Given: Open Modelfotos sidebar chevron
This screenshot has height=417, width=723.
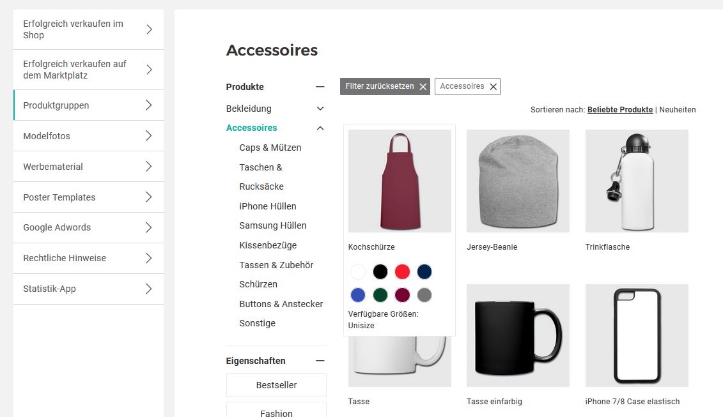Looking at the screenshot, I should click(x=148, y=136).
